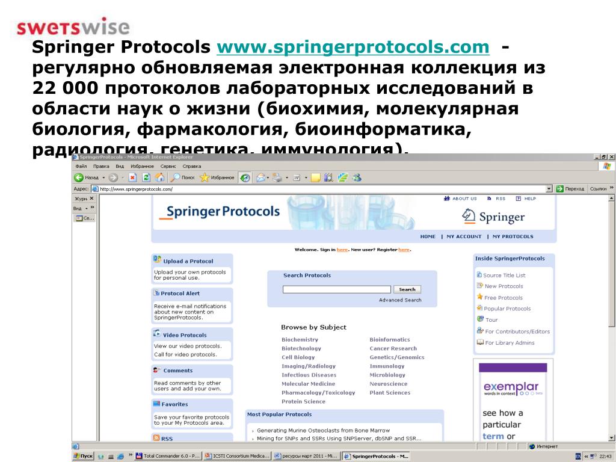Viewport: 616px width, 462px height.
Task: Open the Biochemistry subject link
Action: 300,339
